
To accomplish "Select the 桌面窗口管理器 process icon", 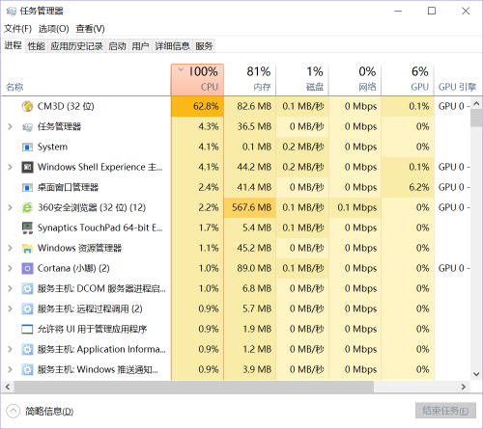I will click(x=27, y=188).
